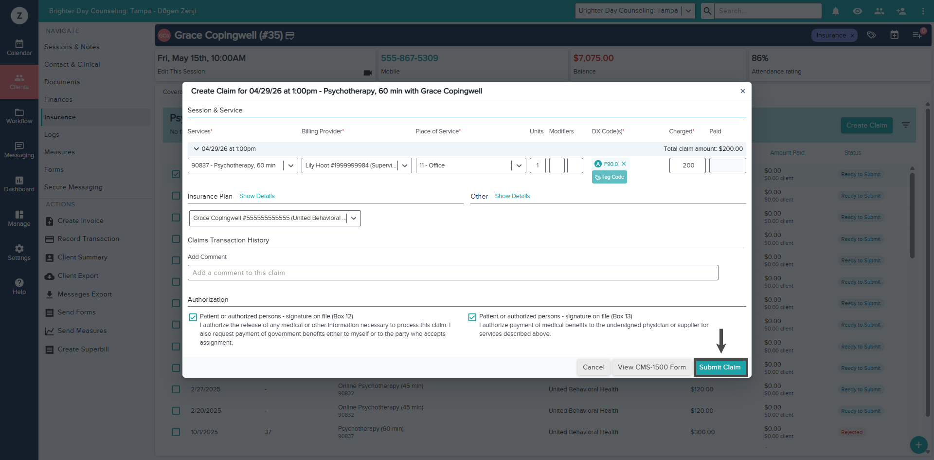Open the notifications bell
The height and width of the screenshot is (460, 934).
(836, 11)
